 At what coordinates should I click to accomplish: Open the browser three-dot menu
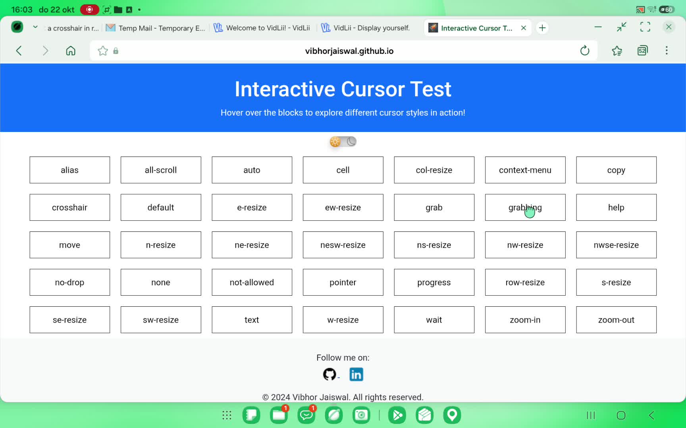pos(667,51)
